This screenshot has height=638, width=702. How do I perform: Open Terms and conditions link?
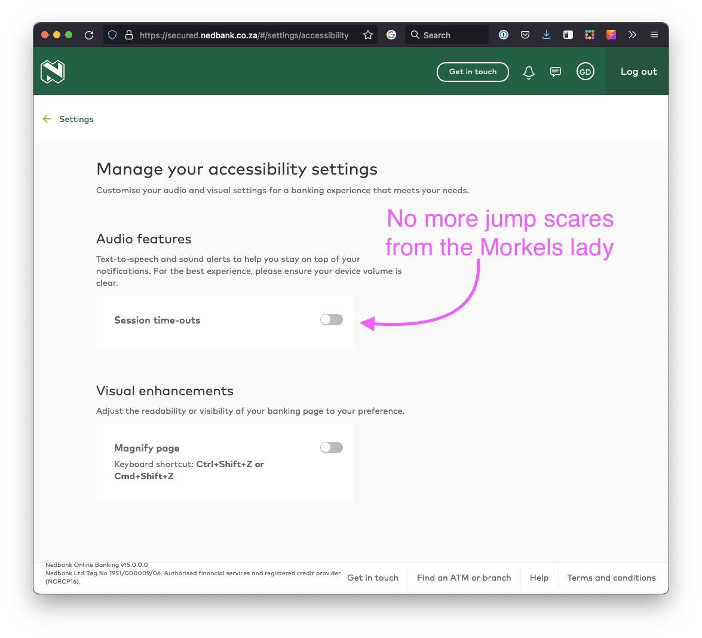pos(612,578)
